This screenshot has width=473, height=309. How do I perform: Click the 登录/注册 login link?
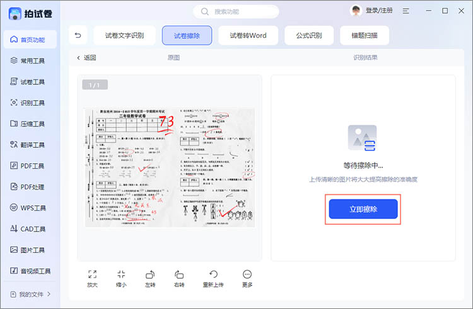380,11
